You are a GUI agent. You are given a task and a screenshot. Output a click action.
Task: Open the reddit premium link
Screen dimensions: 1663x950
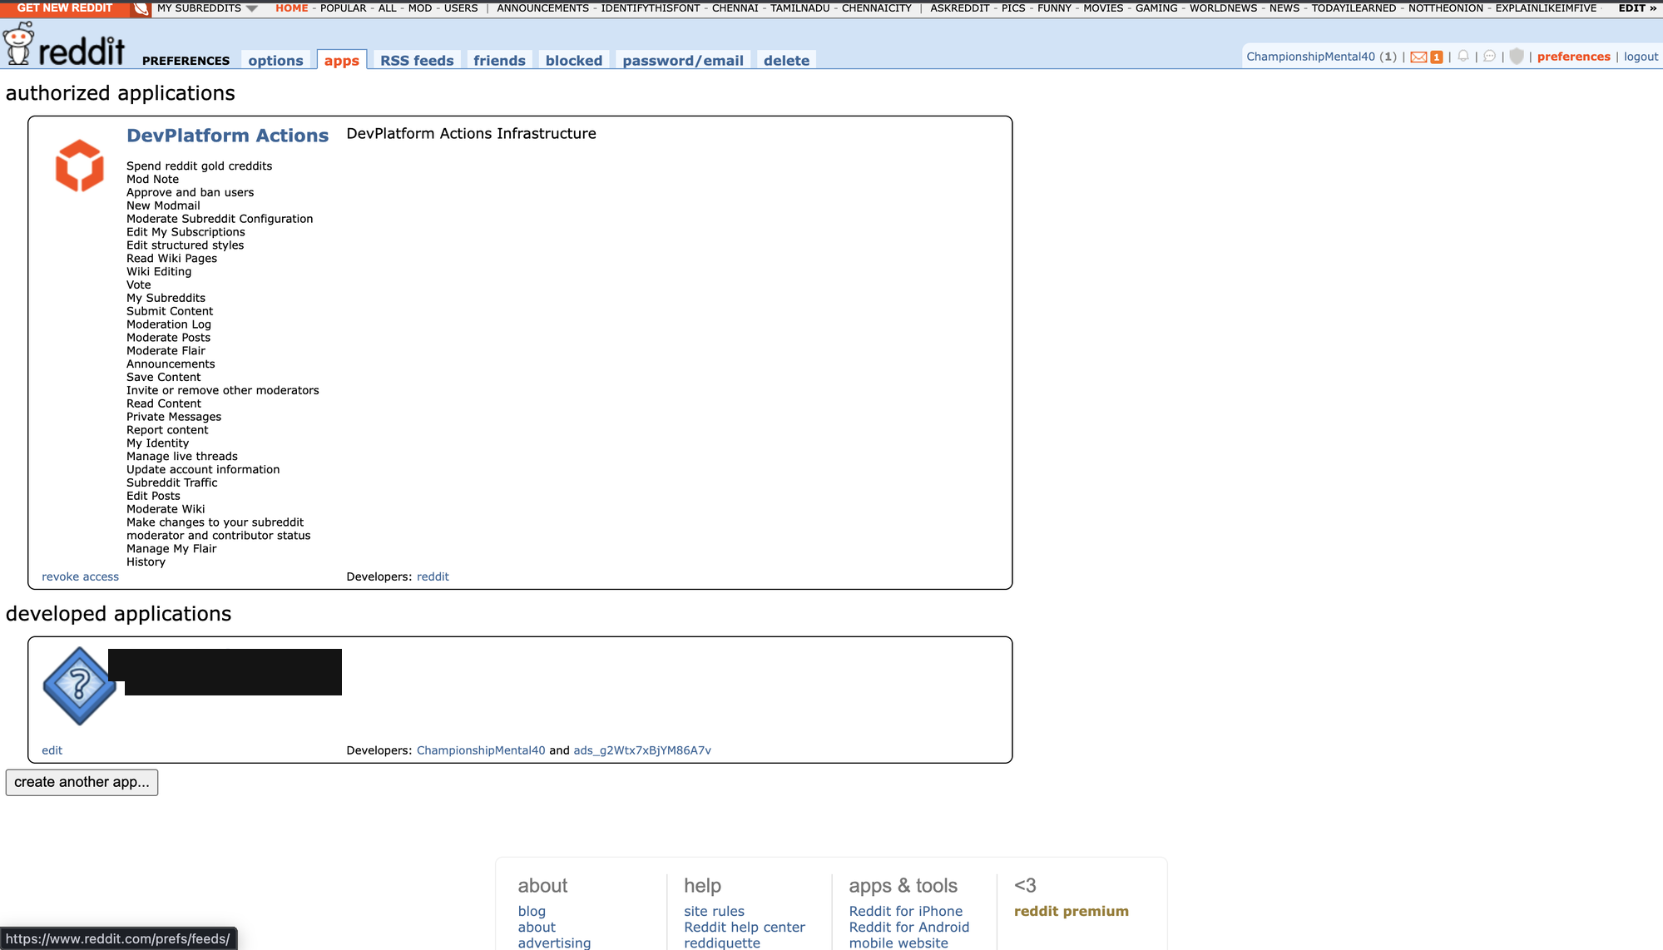(1071, 912)
